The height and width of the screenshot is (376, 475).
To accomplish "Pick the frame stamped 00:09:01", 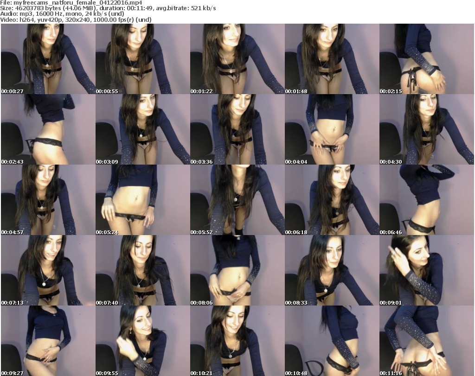I will (x=427, y=270).
